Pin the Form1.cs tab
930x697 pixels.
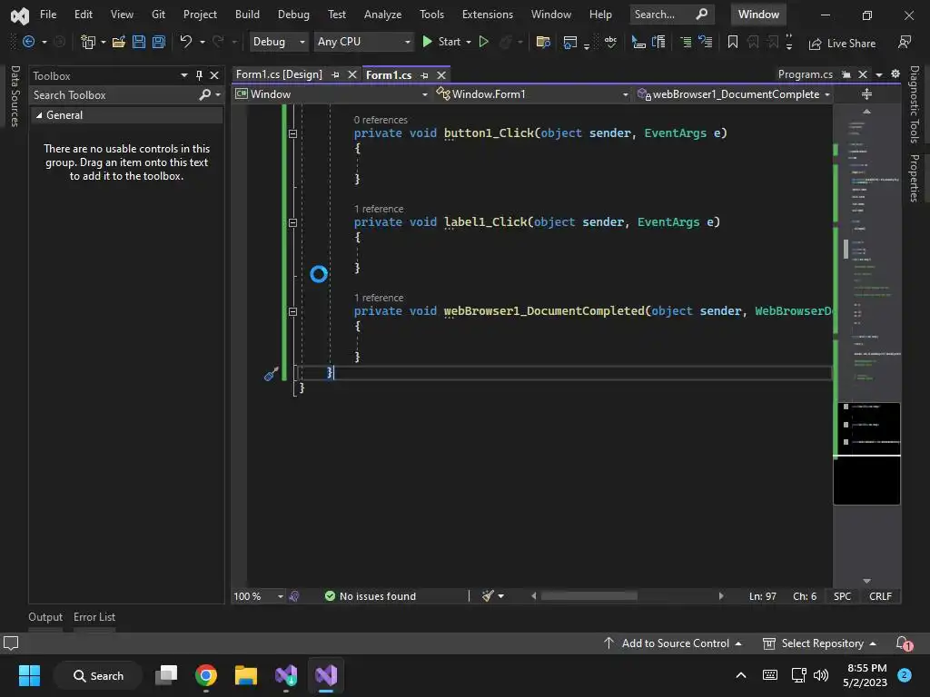424,75
